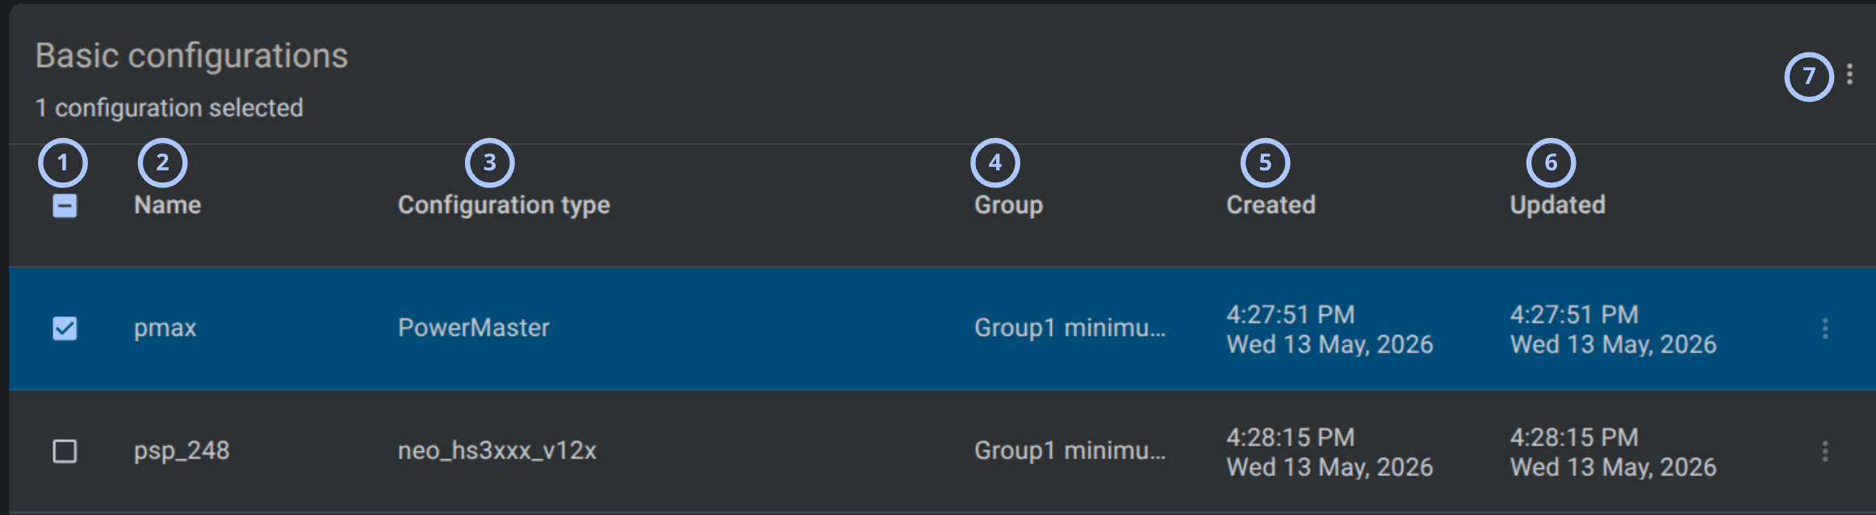Image resolution: width=1876 pixels, height=515 pixels.
Task: Sort by Group column header
Action: pos(1008,205)
